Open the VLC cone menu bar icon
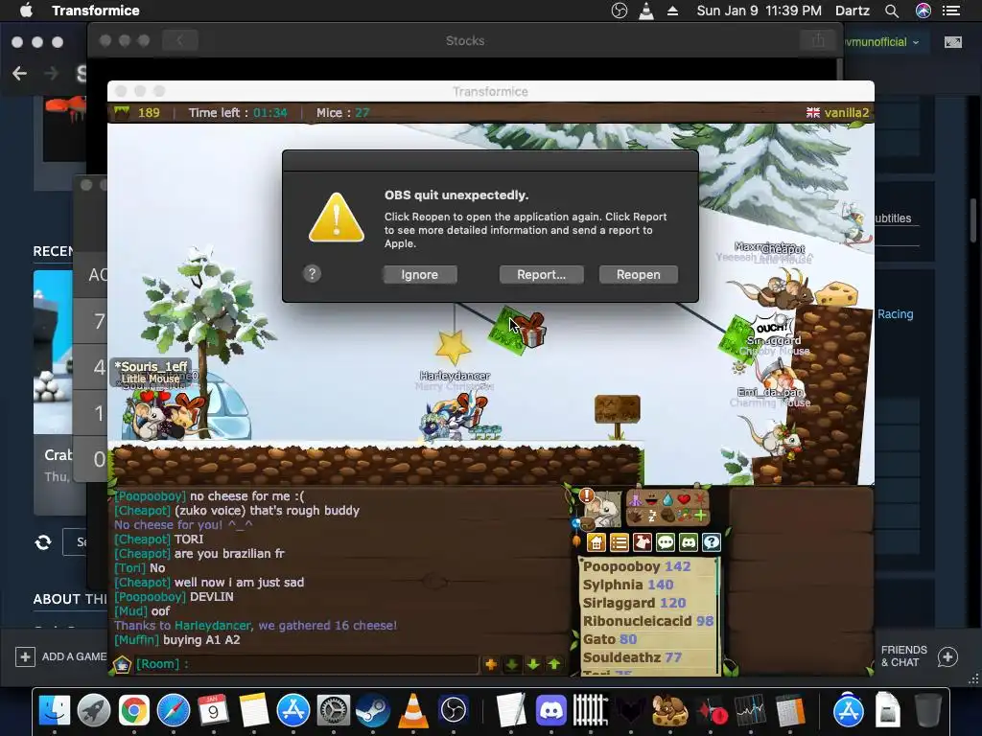Image resolution: width=982 pixels, height=736 pixels. 645,11
